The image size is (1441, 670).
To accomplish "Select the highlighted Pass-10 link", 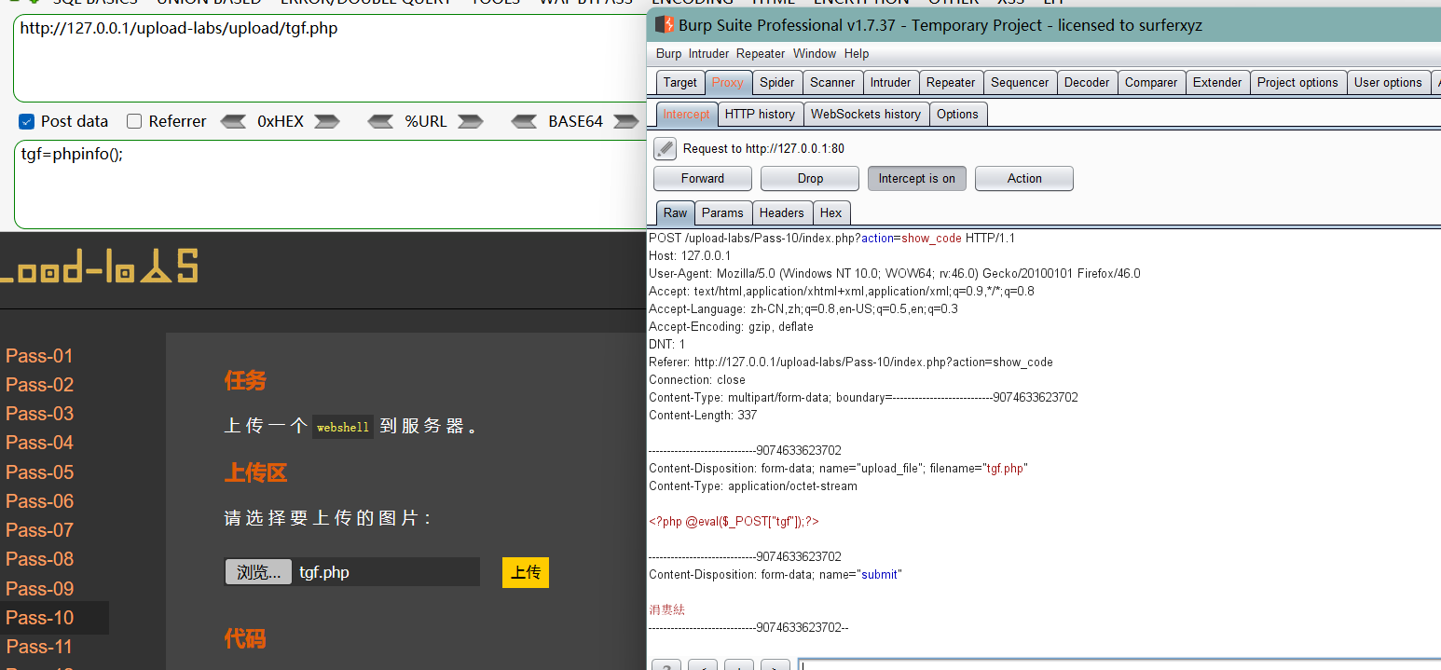I will pyautogui.click(x=39, y=618).
